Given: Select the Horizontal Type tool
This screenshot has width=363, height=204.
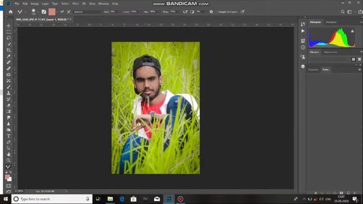Looking at the screenshot, I should click(9, 136).
